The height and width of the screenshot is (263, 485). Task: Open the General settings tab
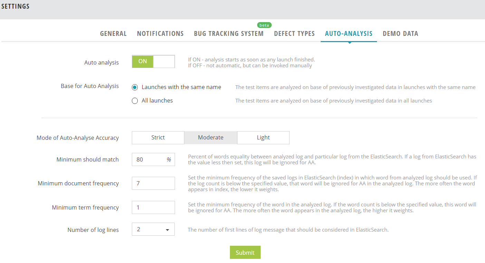pyautogui.click(x=113, y=33)
